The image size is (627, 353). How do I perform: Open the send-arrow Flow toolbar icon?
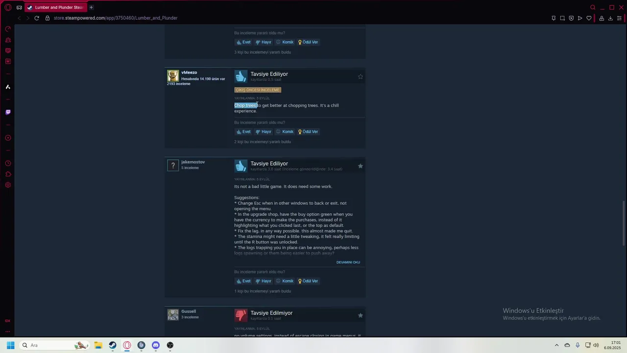580,18
